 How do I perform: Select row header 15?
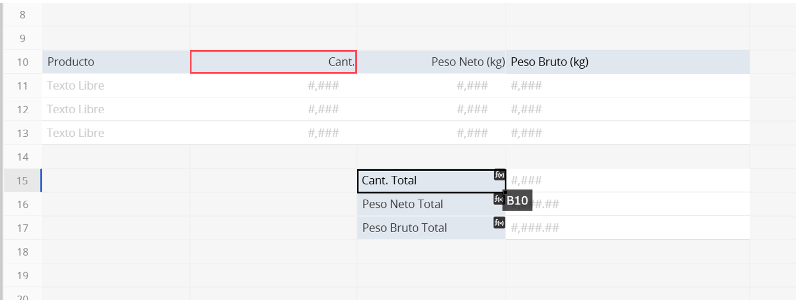[23, 180]
